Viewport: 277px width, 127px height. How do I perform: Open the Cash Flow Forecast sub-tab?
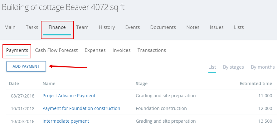pos(56,50)
